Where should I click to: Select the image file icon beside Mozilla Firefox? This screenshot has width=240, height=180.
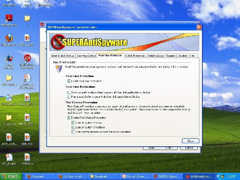[27, 38]
